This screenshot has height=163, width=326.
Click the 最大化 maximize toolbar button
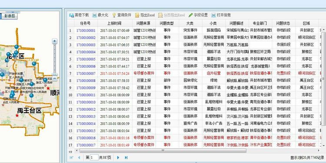click(x=100, y=15)
